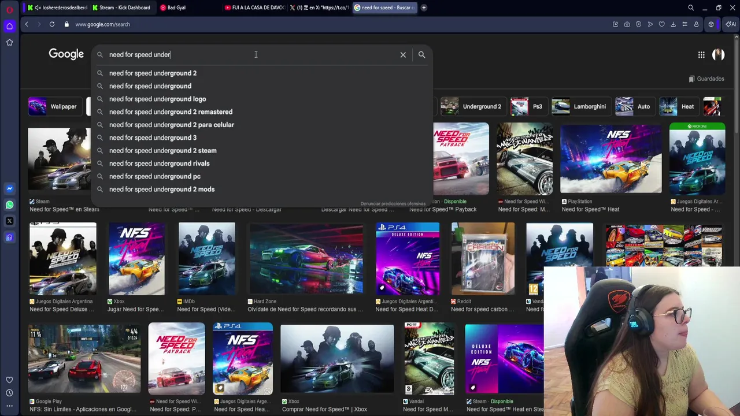Open My Flow send icon
The width and height of the screenshot is (740, 416).
tap(650, 24)
